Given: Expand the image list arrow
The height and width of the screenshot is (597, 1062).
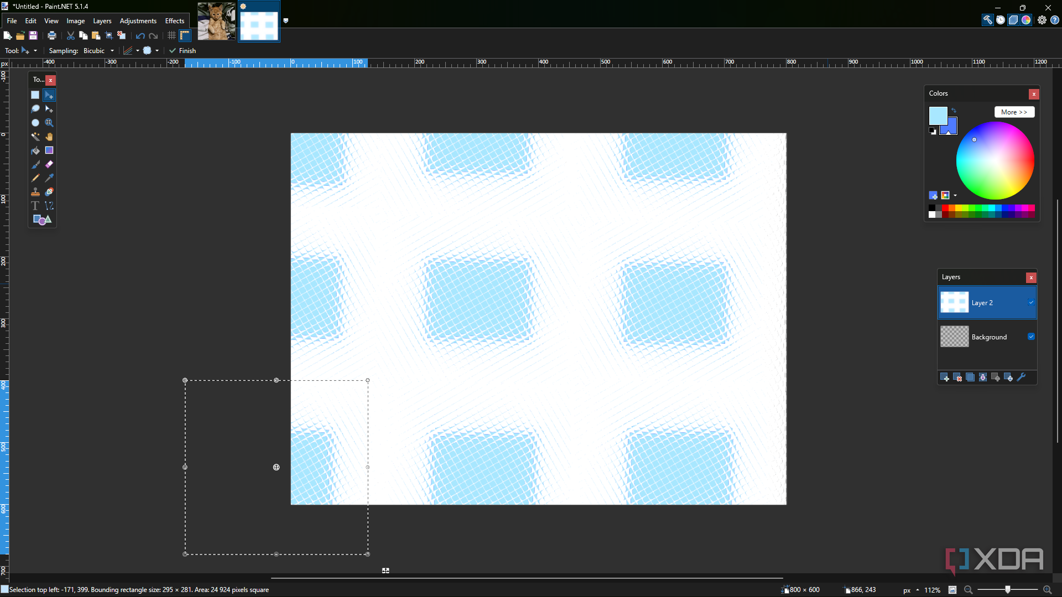Looking at the screenshot, I should 286,20.
